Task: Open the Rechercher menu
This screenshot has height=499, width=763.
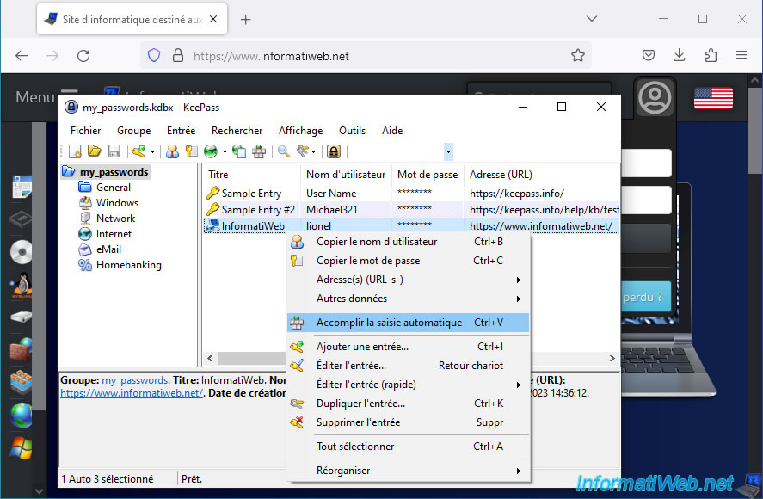Action: coord(237,131)
